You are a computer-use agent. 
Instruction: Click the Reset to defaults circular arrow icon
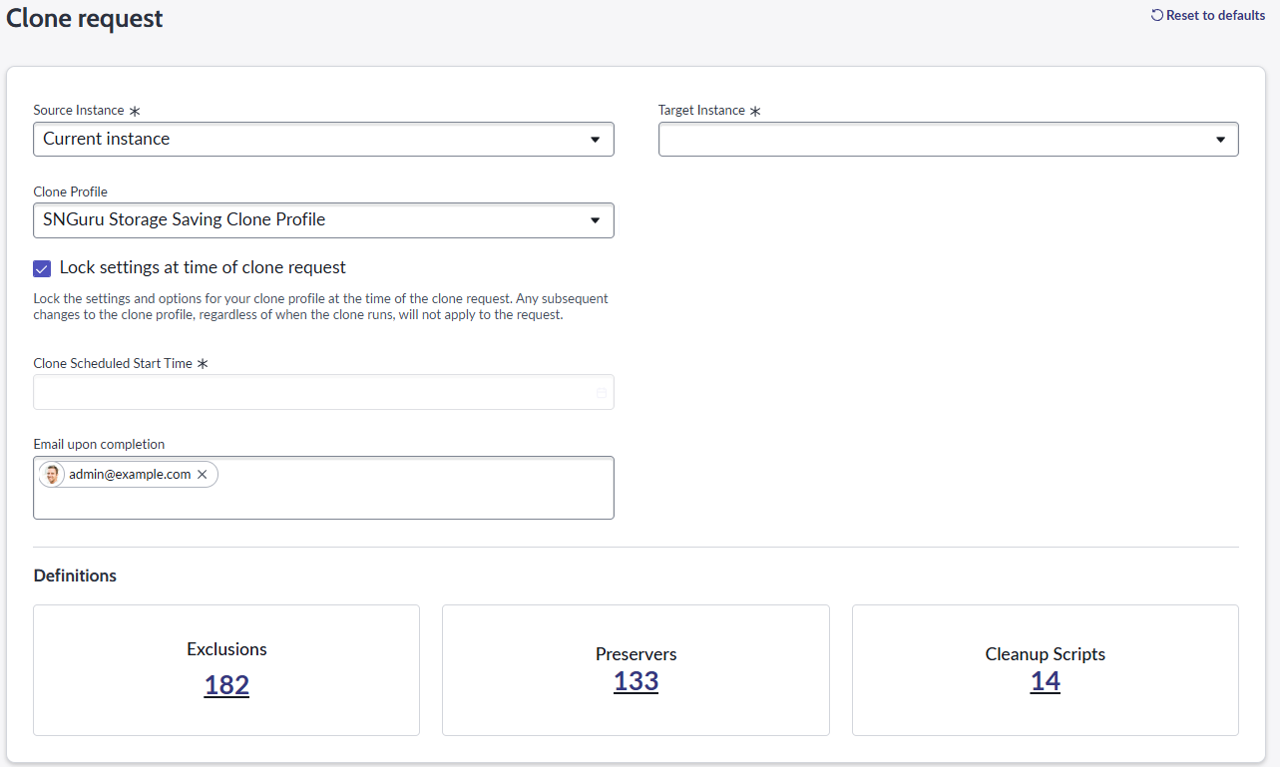click(x=1157, y=16)
